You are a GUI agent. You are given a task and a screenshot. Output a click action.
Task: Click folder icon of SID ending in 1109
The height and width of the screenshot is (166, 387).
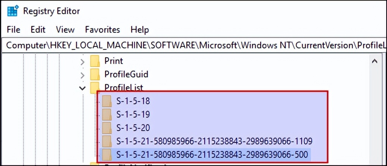click(x=107, y=141)
